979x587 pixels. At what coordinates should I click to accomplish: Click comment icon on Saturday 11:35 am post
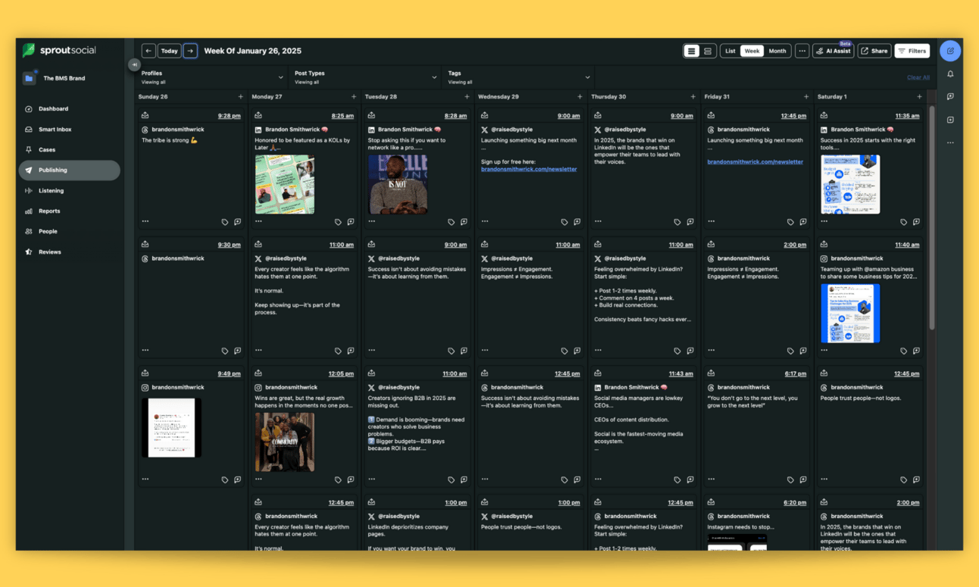click(916, 222)
